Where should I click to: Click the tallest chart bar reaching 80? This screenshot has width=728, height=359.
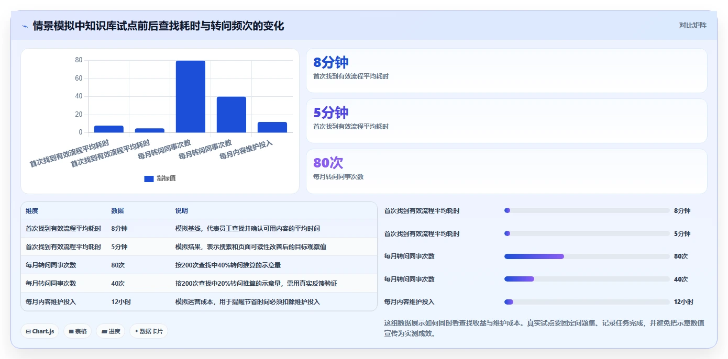tap(191, 96)
